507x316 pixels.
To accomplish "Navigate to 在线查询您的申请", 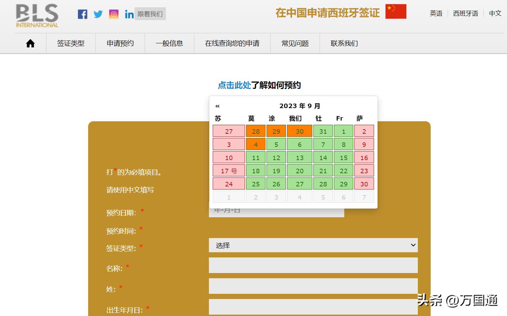I will tap(232, 43).
